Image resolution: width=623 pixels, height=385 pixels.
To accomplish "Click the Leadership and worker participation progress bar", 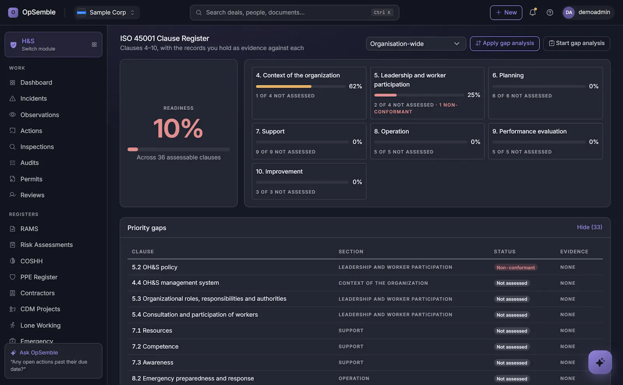I will (419, 95).
